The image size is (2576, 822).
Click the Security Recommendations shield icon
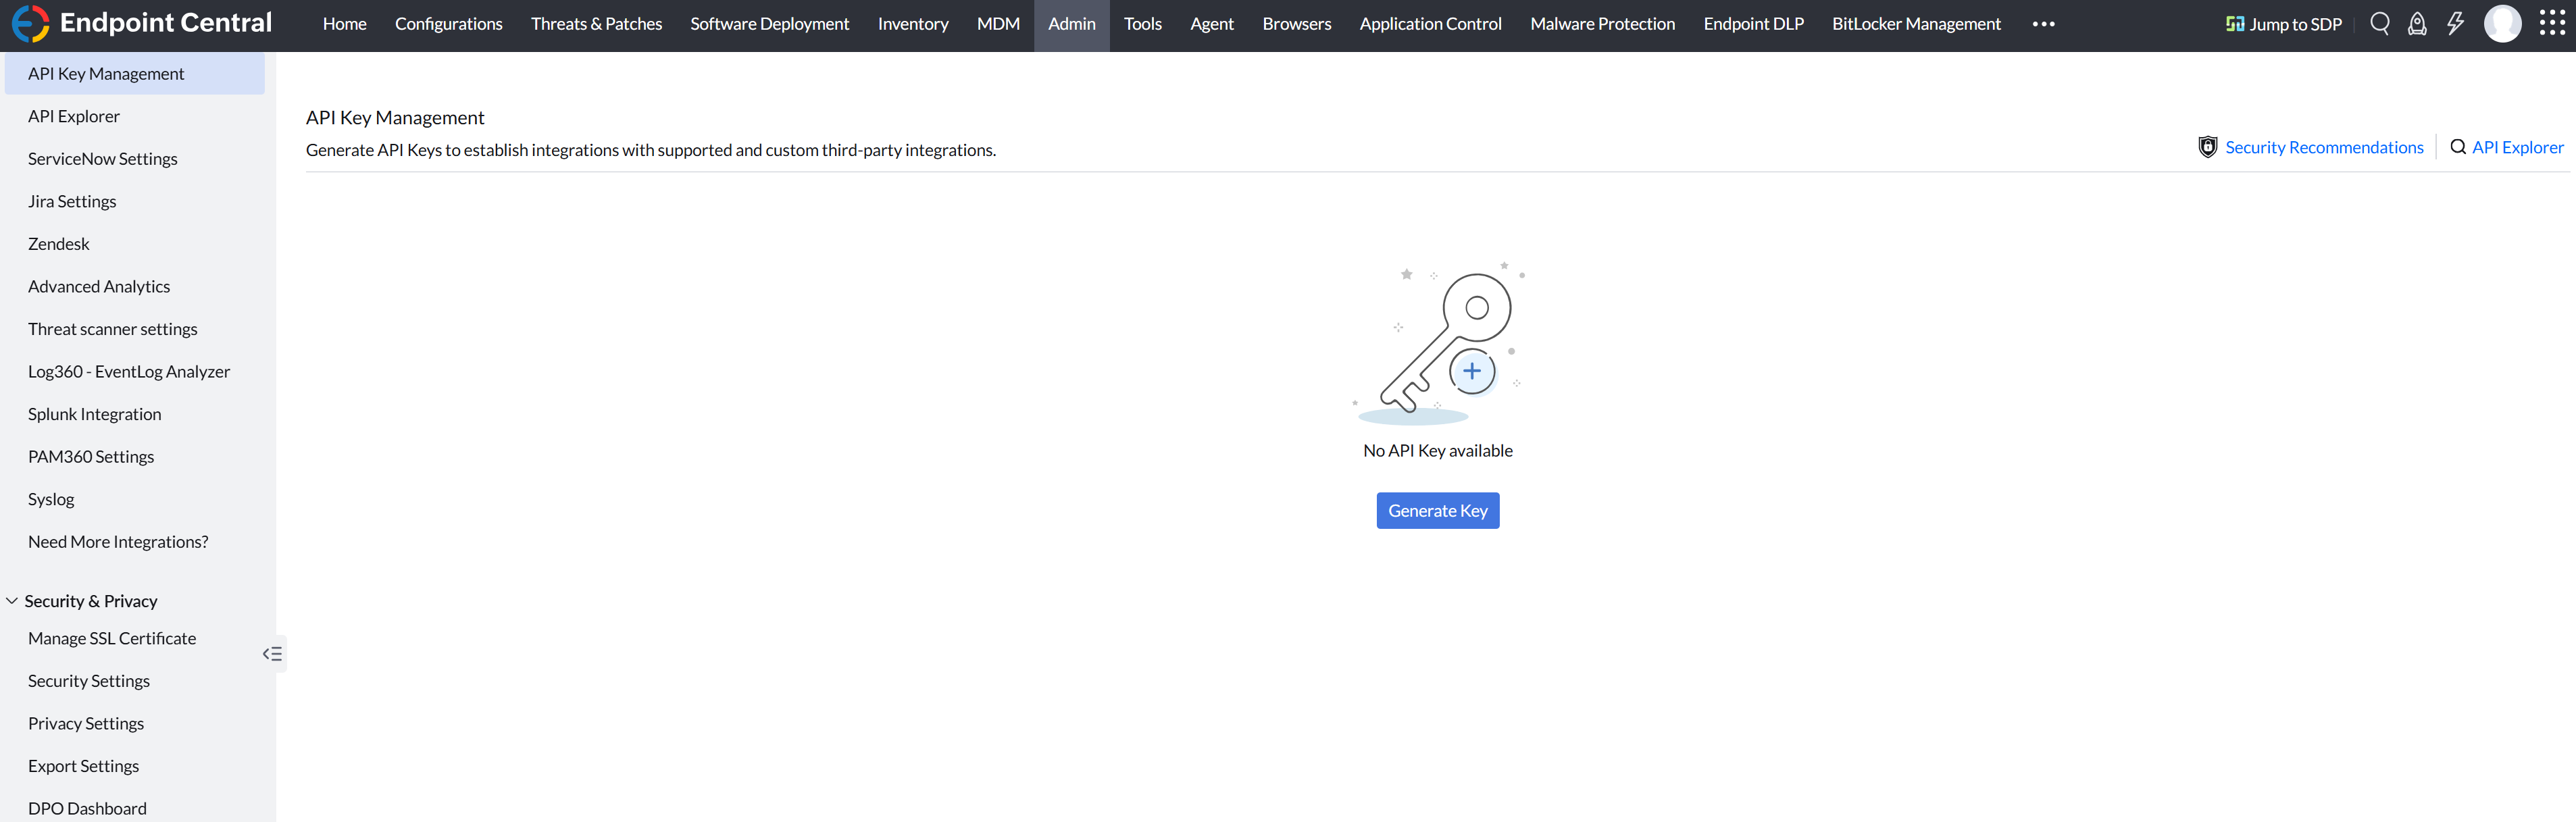[2207, 147]
